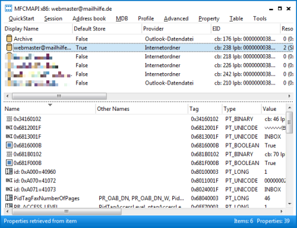Click right arrow of upper horizontal scrollbar
The width and height of the screenshot is (297, 228).
pos(289,96)
